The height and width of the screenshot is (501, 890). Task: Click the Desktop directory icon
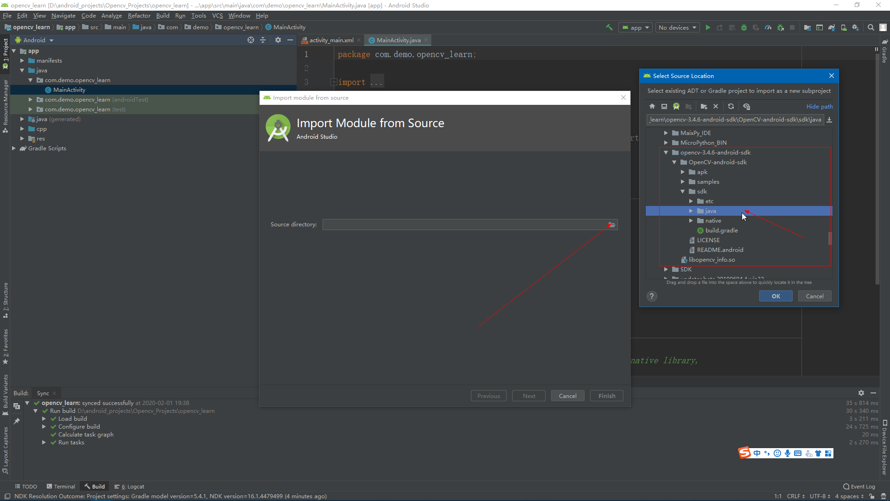(664, 107)
